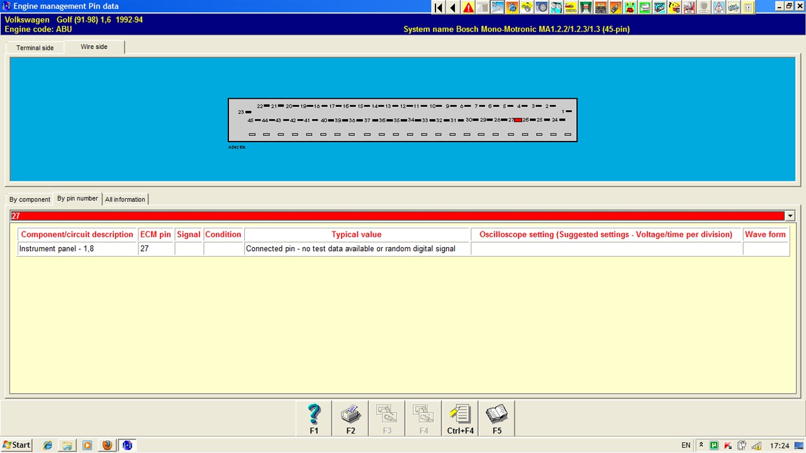
Task: Click the back arrow in toolbar
Action: tap(453, 8)
